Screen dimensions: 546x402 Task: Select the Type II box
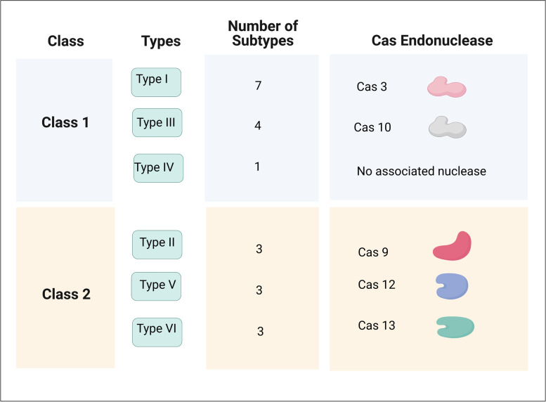click(157, 245)
